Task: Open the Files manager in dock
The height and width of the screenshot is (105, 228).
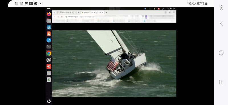Action: point(49,20)
